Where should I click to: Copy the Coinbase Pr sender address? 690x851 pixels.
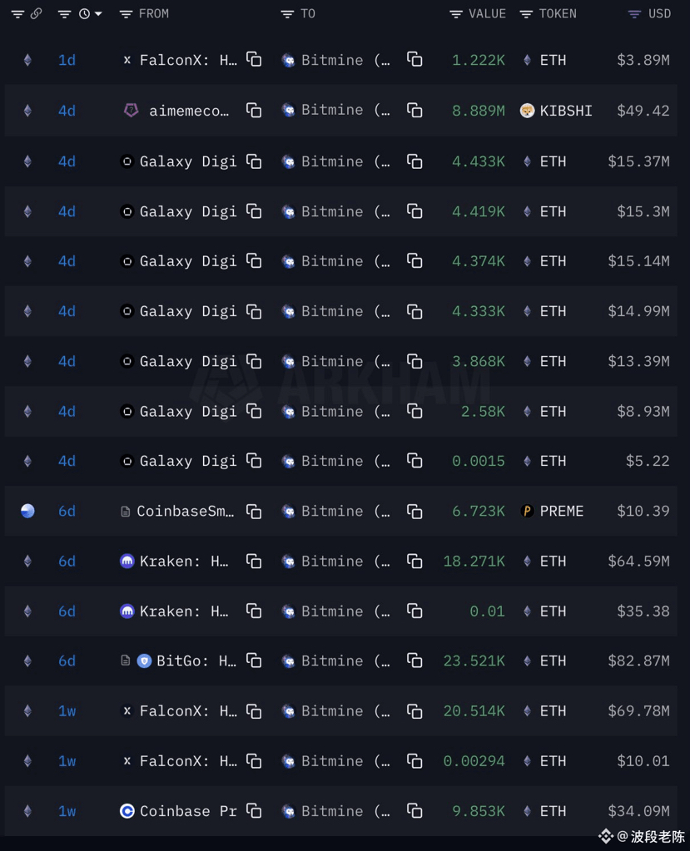click(x=254, y=811)
